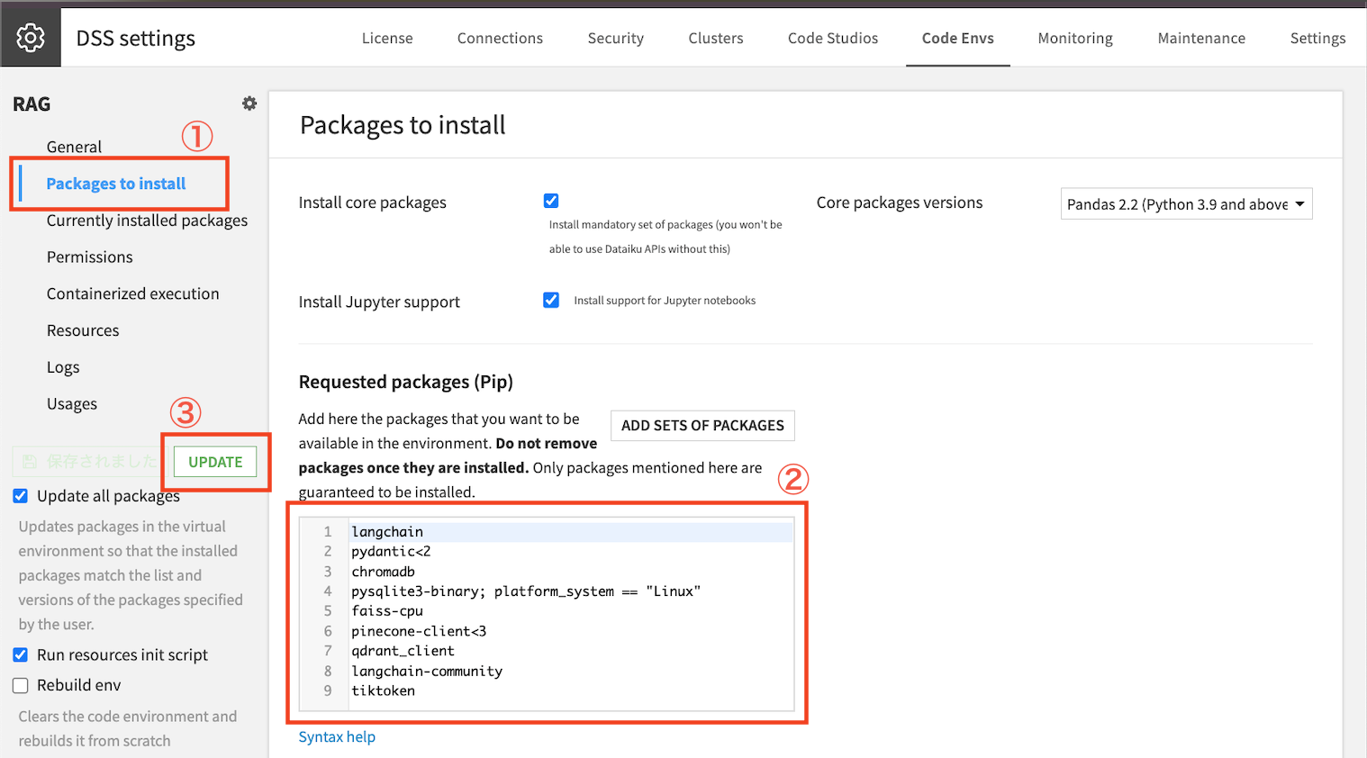Image resolution: width=1367 pixels, height=758 pixels.
Task: Toggle Update all packages checkbox
Action: point(21,496)
